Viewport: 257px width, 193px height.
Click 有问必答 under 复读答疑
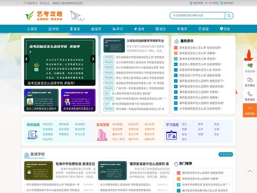coord(150,124)
